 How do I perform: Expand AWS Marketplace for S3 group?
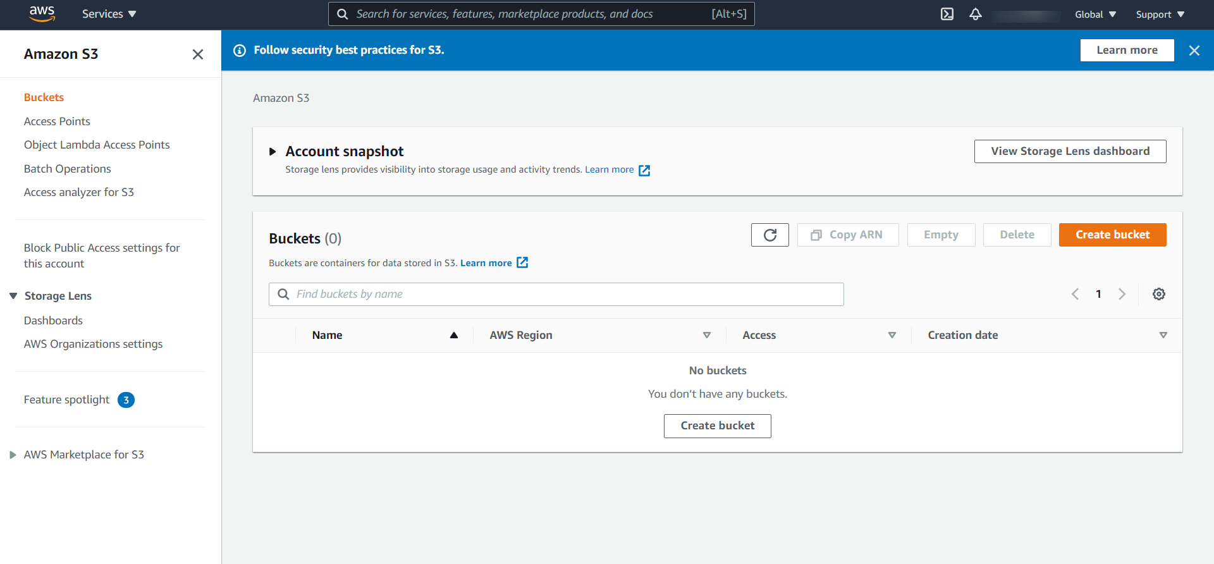pos(13,455)
